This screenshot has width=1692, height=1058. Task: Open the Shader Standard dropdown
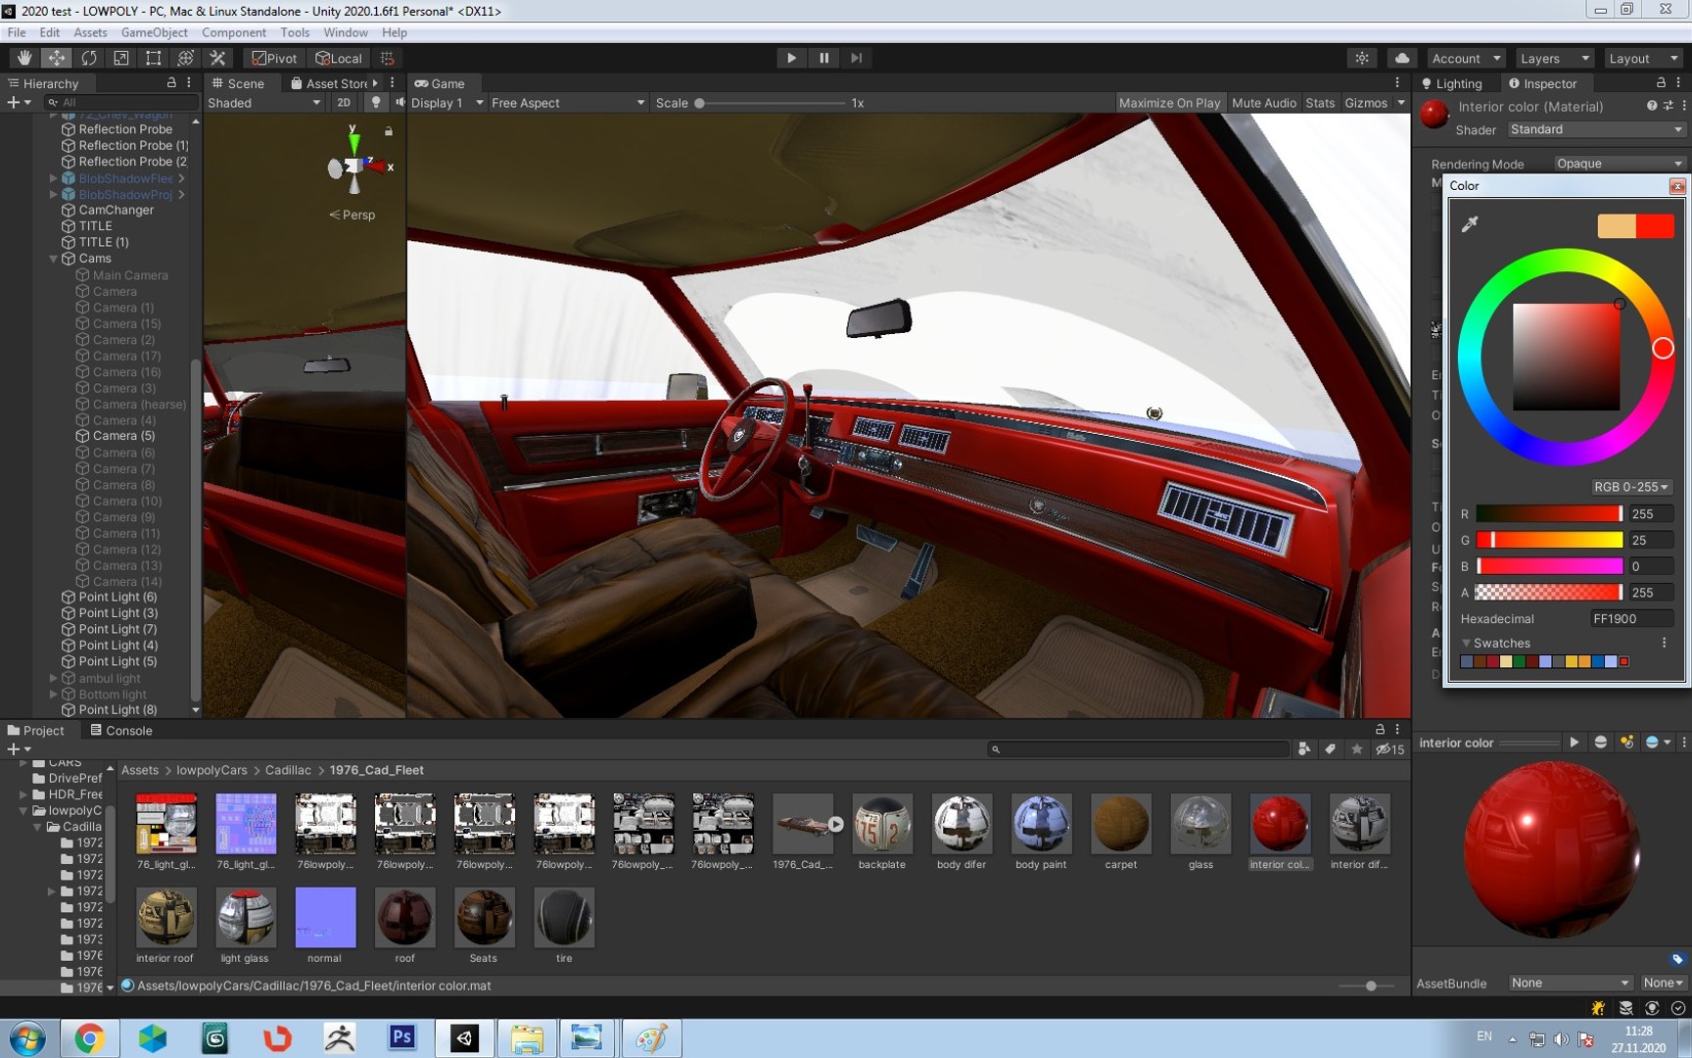[x=1595, y=129]
